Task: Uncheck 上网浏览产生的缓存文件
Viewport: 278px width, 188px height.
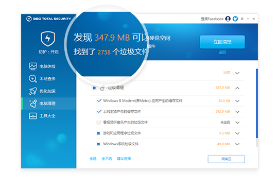Action: (x=99, y=112)
